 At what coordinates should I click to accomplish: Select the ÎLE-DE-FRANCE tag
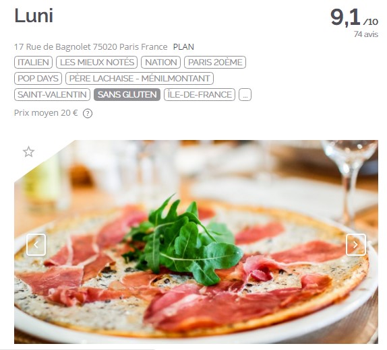pos(200,95)
